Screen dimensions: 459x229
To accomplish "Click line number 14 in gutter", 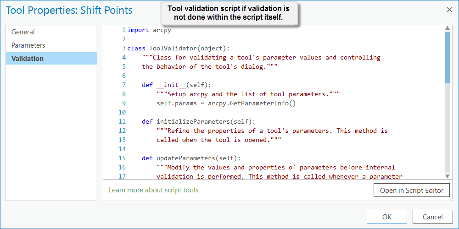I will (122, 149).
